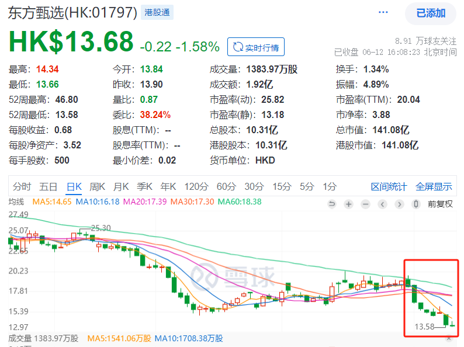Click the 振幅 value 4.89%
Viewport: 464px width, 347px height.
click(x=376, y=85)
